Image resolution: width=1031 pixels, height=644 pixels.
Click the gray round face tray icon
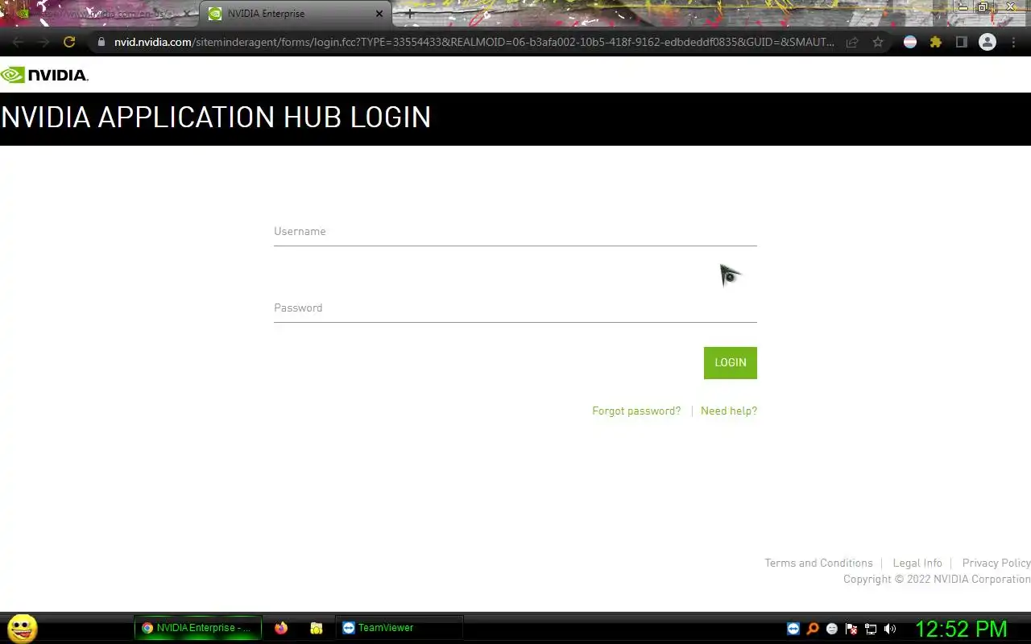(832, 629)
